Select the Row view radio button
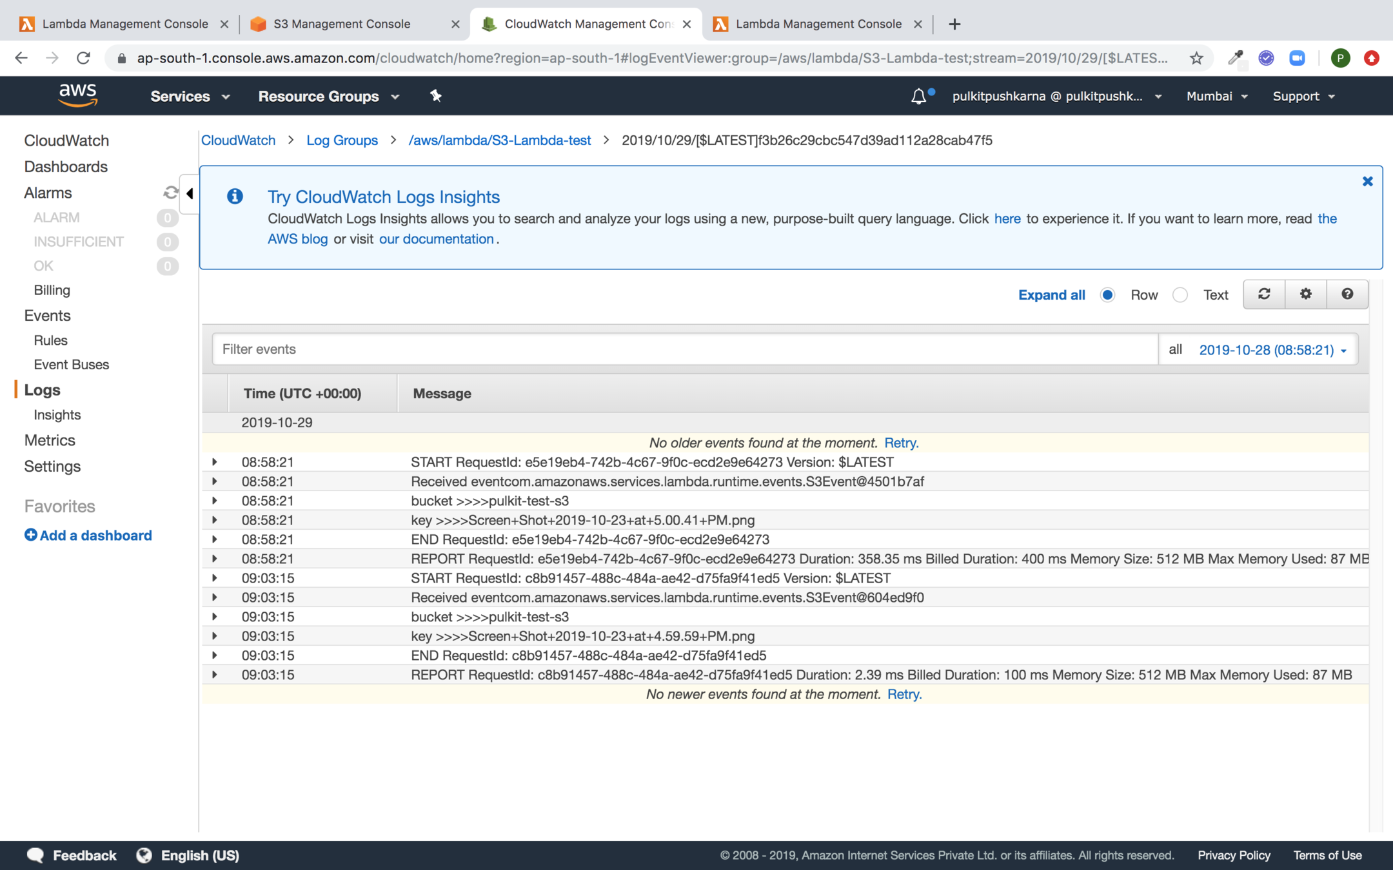This screenshot has width=1393, height=870. click(1108, 295)
